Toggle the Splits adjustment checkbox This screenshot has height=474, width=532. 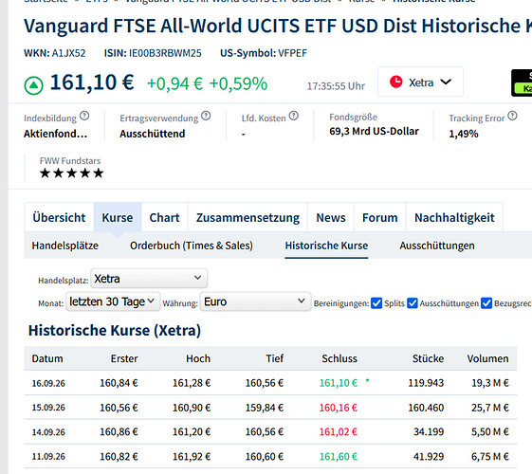pos(376,303)
